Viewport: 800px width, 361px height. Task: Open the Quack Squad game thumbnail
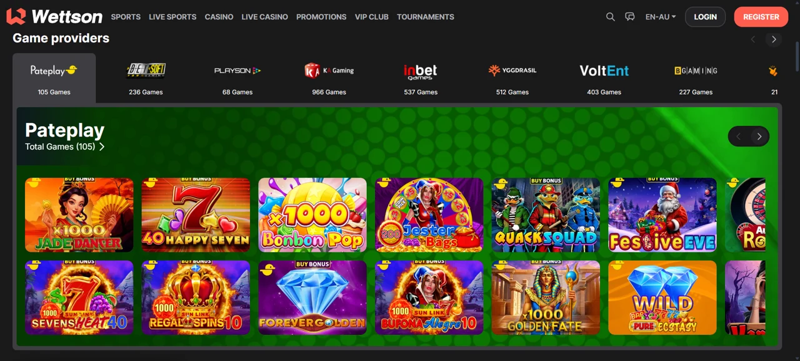pyautogui.click(x=546, y=215)
